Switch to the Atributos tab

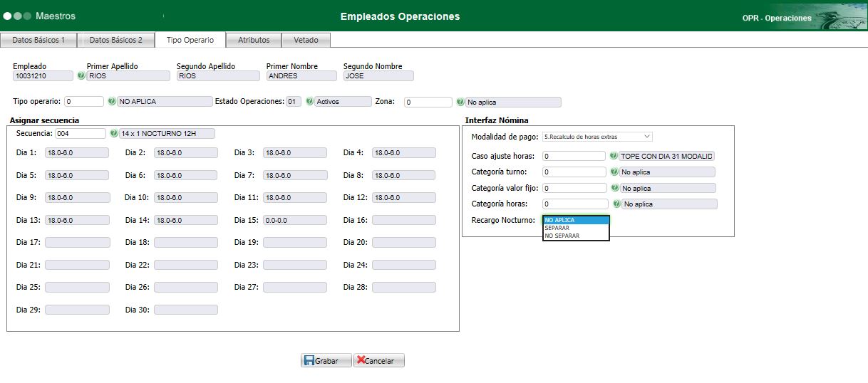click(x=254, y=40)
